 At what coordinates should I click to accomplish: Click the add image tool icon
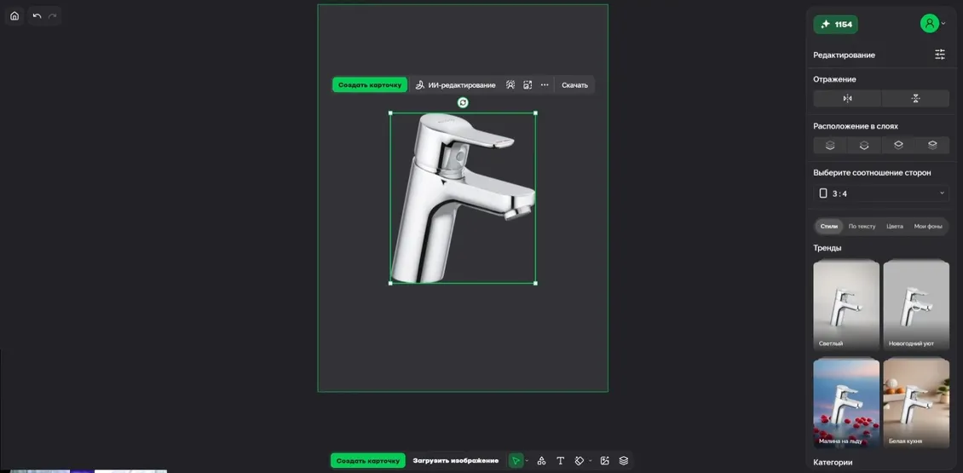605,461
